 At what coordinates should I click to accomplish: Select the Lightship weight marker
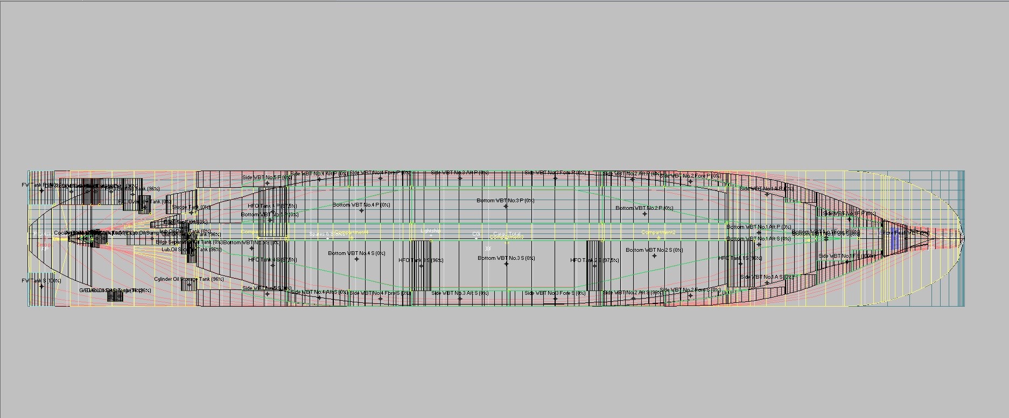(430, 235)
